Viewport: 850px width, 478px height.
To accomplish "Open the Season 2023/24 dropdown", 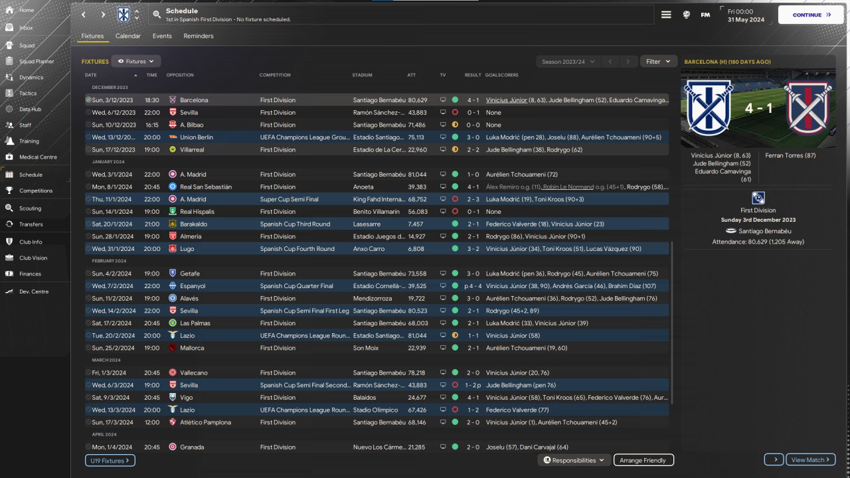I will [x=568, y=62].
